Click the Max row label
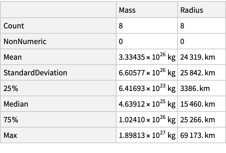 (10, 135)
